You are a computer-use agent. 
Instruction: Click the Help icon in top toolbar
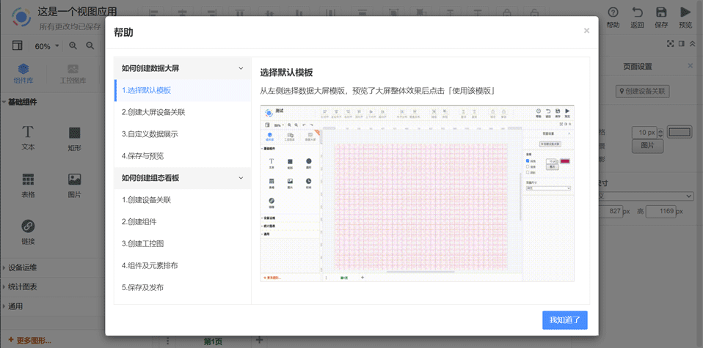point(613,12)
